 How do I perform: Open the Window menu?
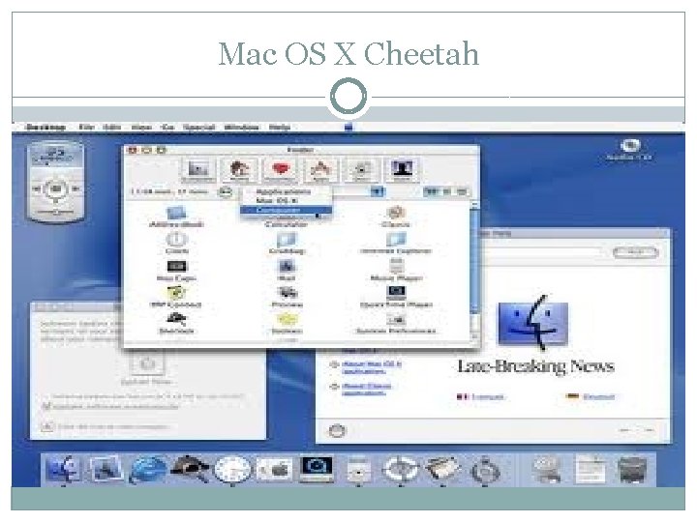241,128
